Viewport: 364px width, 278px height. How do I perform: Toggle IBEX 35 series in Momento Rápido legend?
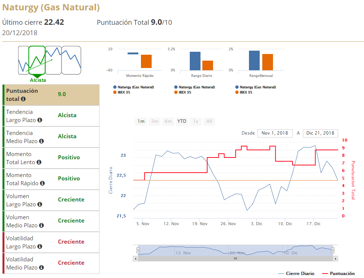[122, 92]
